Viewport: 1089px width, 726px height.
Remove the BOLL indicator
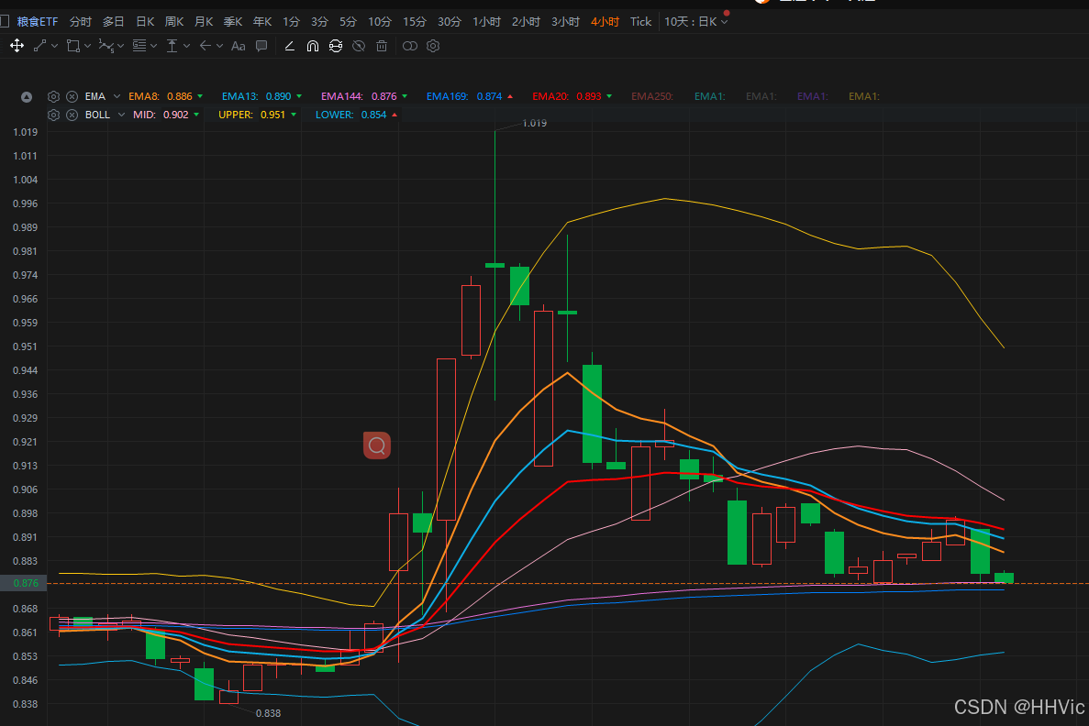72,115
